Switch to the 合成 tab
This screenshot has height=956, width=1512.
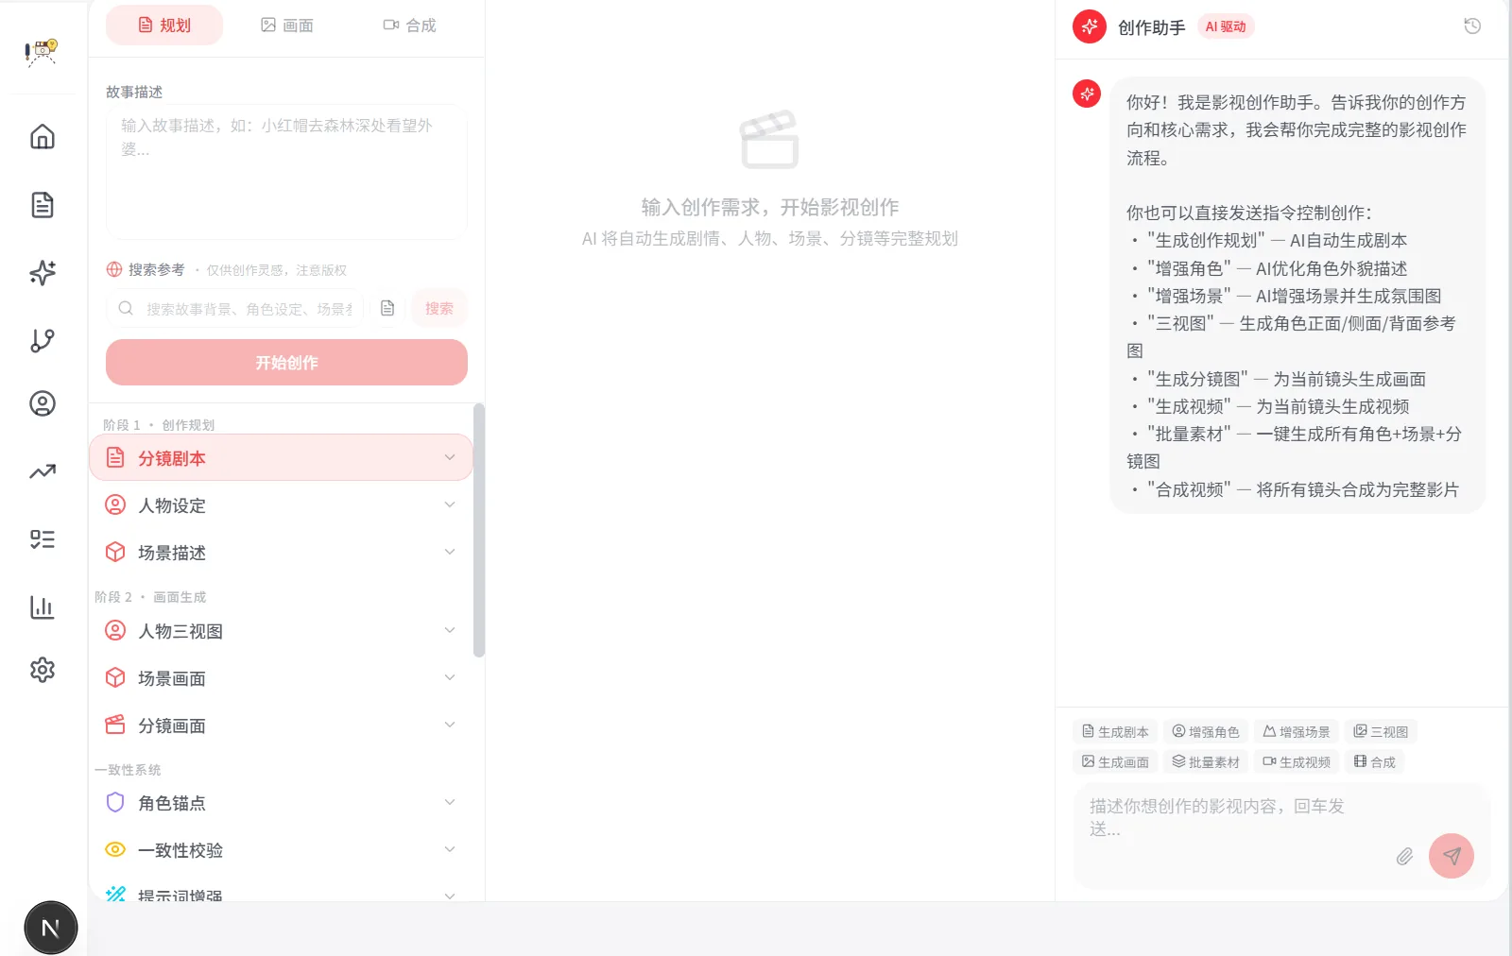tap(409, 26)
